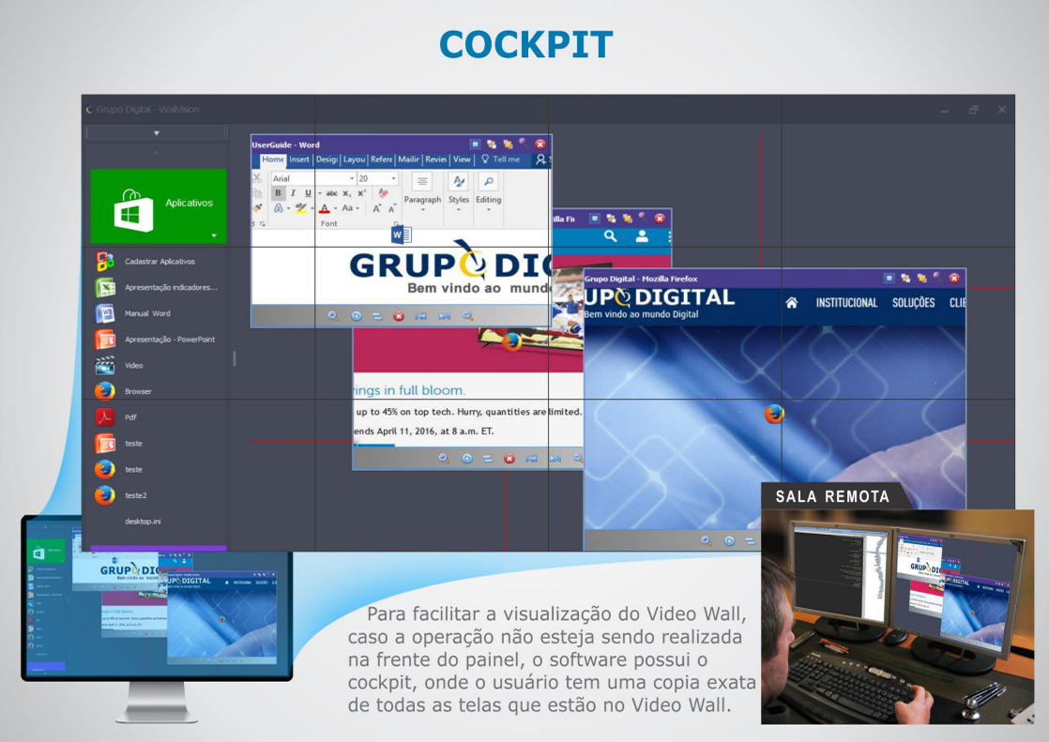The image size is (1049, 742).
Task: Expand the Aplicativos tile dropdown arrow
Action: (214, 235)
